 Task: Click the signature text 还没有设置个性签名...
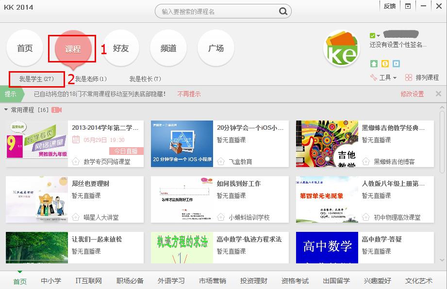(x=398, y=45)
